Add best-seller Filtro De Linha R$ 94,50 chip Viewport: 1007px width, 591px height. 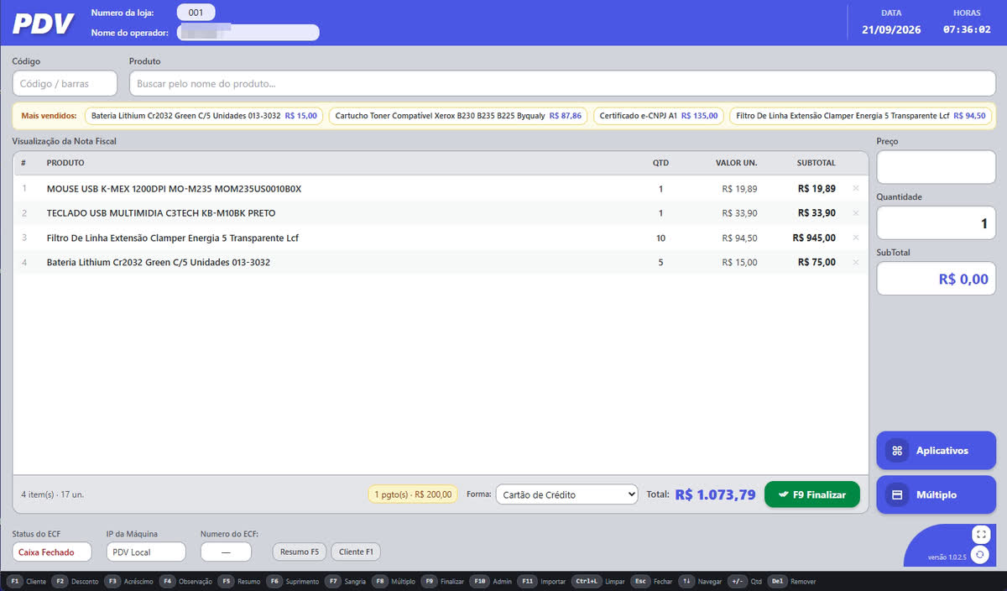click(x=860, y=116)
